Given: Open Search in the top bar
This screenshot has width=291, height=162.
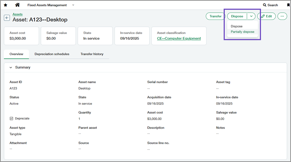Looking at the screenshot, I should tap(270, 5).
